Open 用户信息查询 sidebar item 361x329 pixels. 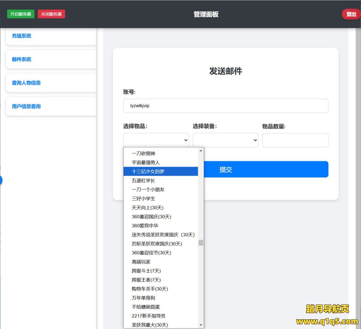51,106
